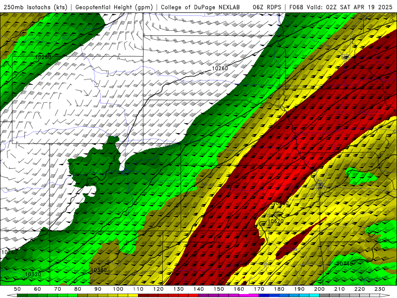Click the 160 value on the color scale
The height and width of the screenshot is (298, 397).
coord(239,289)
